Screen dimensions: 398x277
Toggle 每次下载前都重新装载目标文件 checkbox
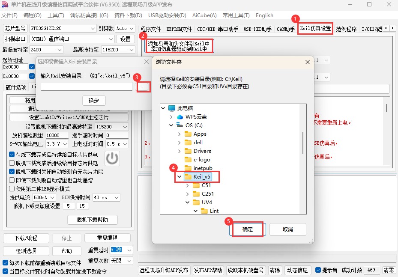(x=5, y=263)
